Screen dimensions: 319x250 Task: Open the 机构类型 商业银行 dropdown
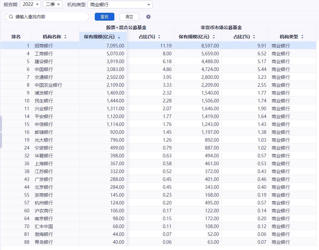coord(120,4)
